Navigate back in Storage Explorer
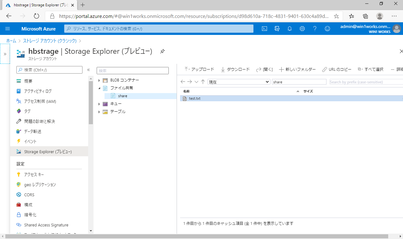403x239 pixels. (x=183, y=82)
